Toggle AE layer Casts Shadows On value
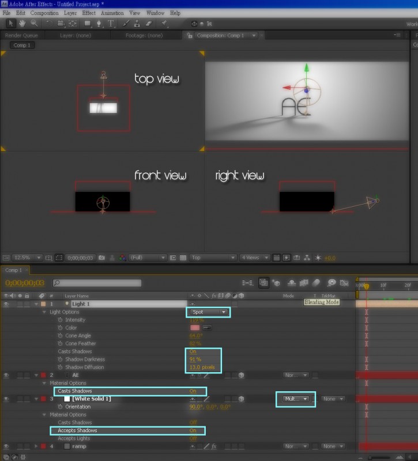Viewport: 418px width, 461px height. [x=193, y=391]
